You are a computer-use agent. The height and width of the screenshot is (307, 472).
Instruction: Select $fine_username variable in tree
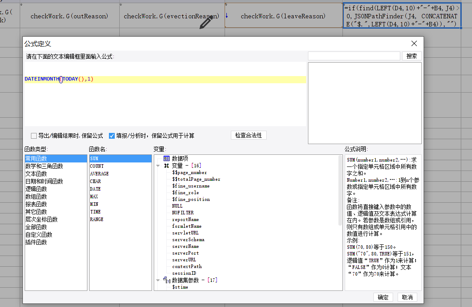(x=191, y=186)
